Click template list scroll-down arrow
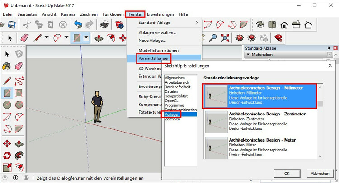Screen dimensions: 339x183 (320, 156)
